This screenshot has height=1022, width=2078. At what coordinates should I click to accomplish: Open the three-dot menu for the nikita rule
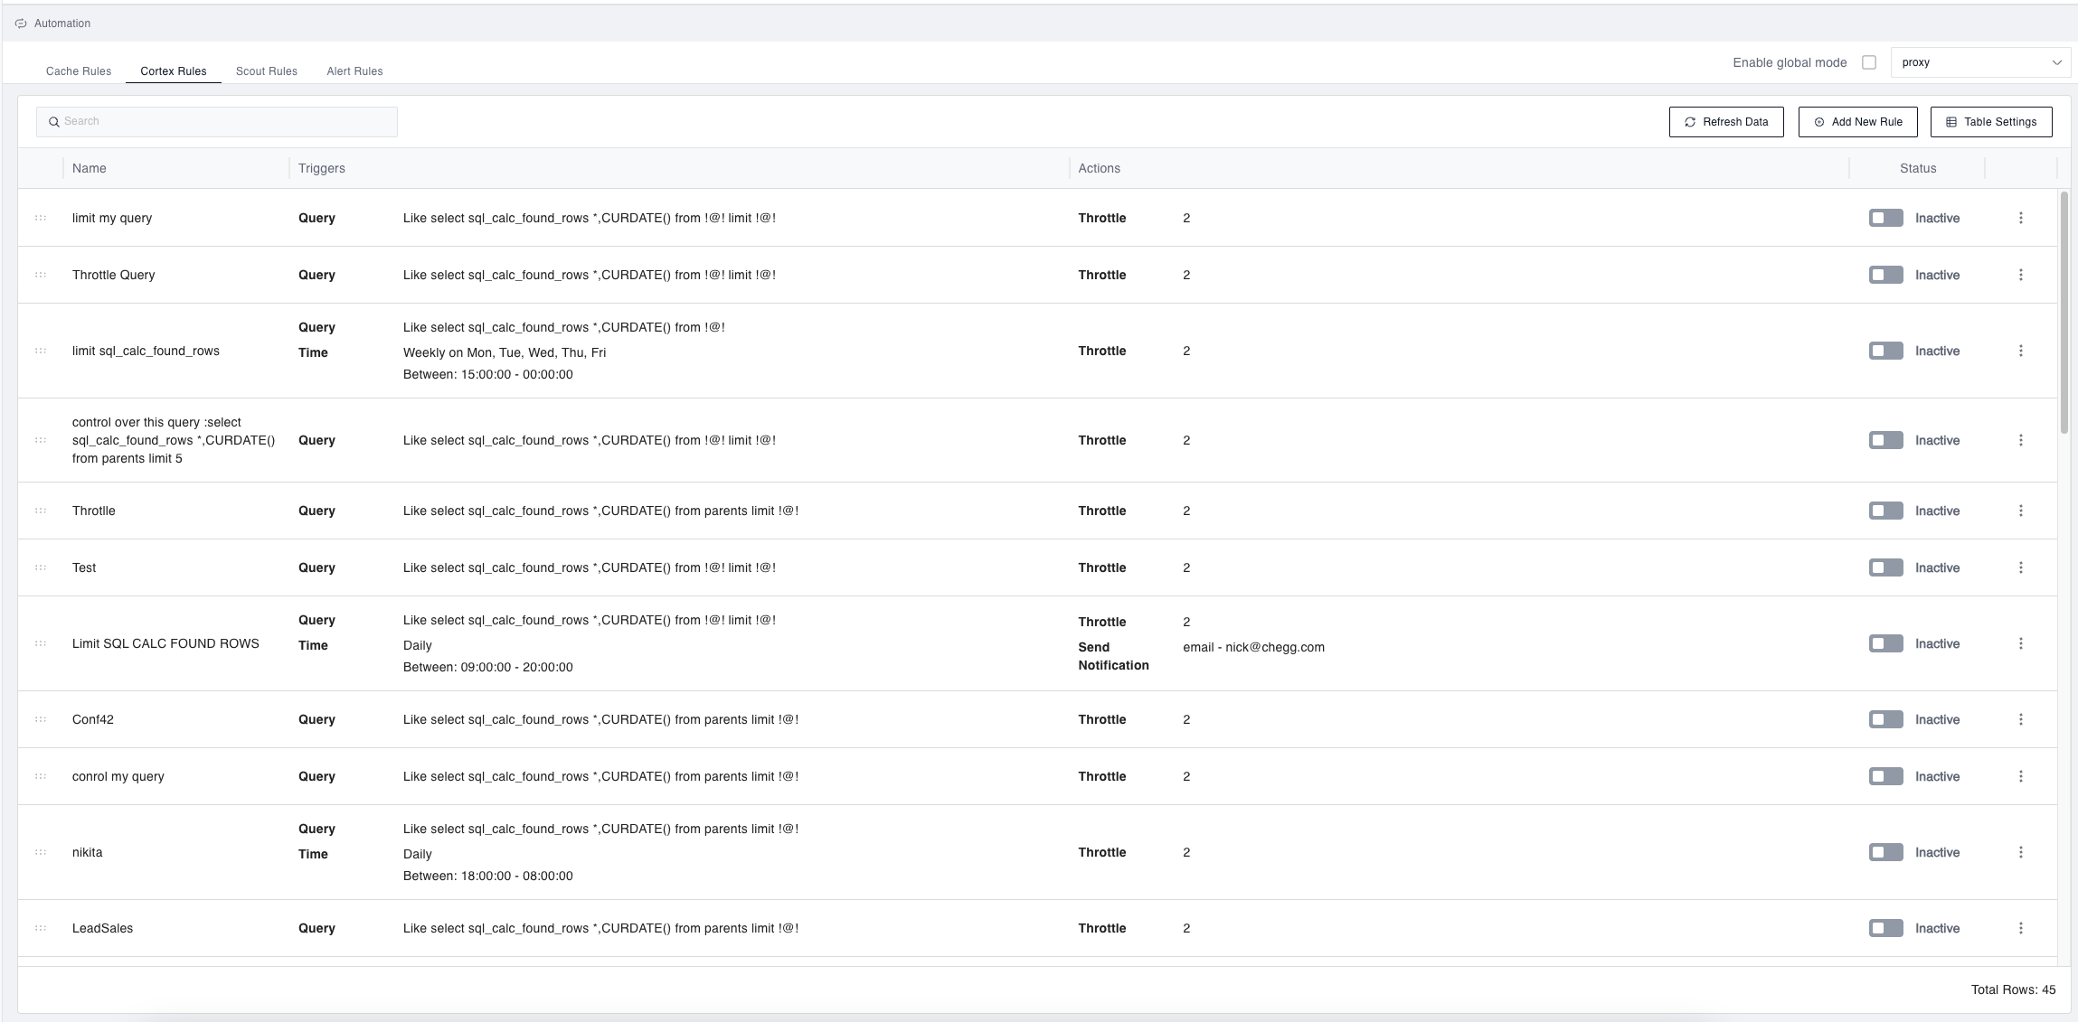tap(2021, 852)
